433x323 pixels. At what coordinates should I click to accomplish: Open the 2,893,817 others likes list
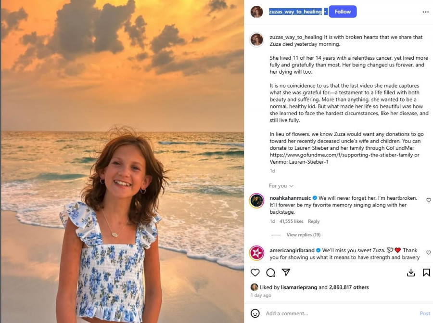pyautogui.click(x=349, y=287)
